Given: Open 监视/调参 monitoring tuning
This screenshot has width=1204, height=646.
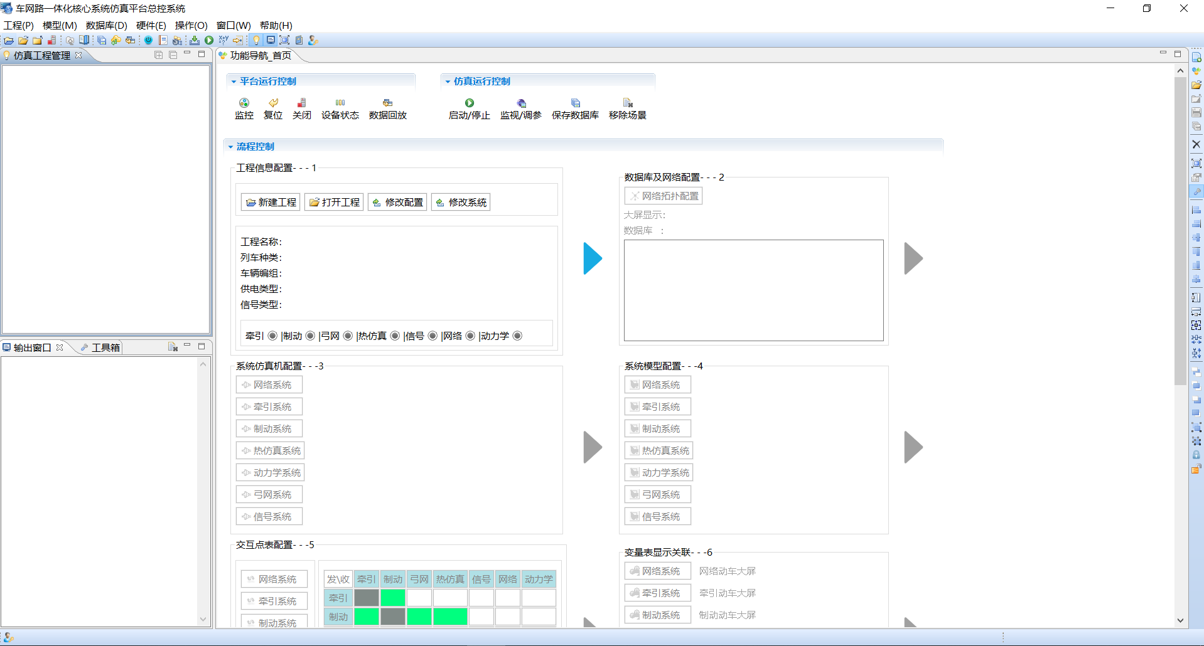Looking at the screenshot, I should tap(521, 109).
